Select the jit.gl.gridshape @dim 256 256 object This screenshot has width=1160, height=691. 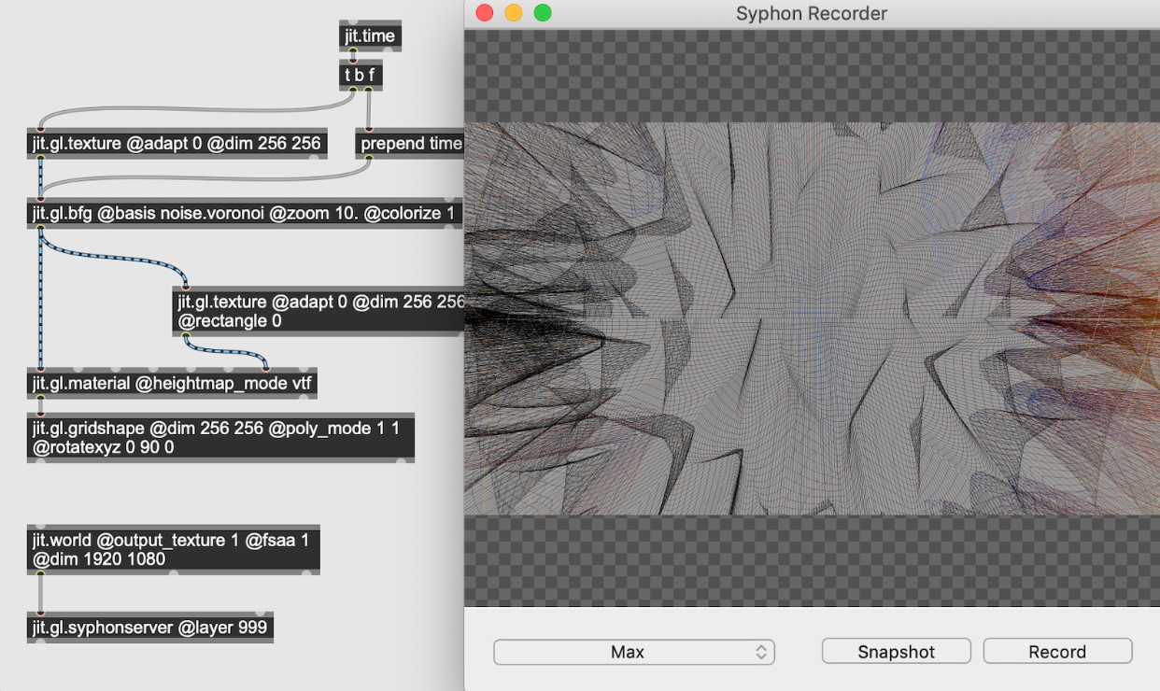220,437
